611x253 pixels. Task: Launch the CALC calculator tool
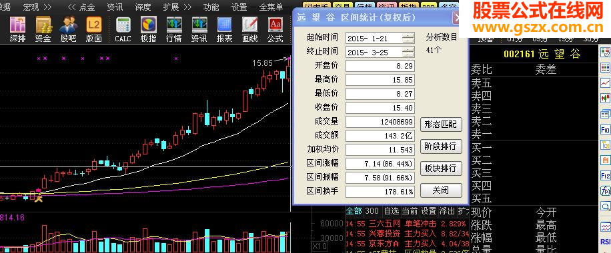pyautogui.click(x=123, y=29)
